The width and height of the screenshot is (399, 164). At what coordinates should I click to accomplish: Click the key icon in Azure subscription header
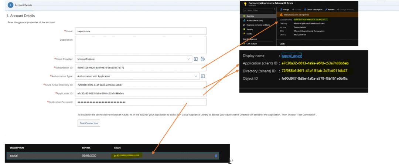(245, 4)
